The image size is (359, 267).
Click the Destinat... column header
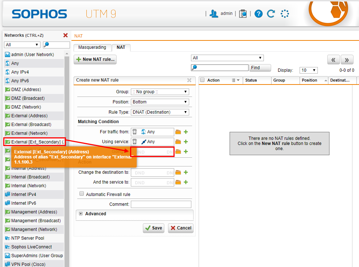click(x=342, y=80)
